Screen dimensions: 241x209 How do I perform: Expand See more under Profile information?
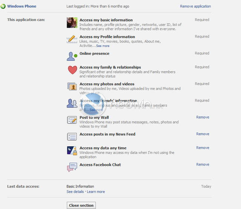pos(103,46)
